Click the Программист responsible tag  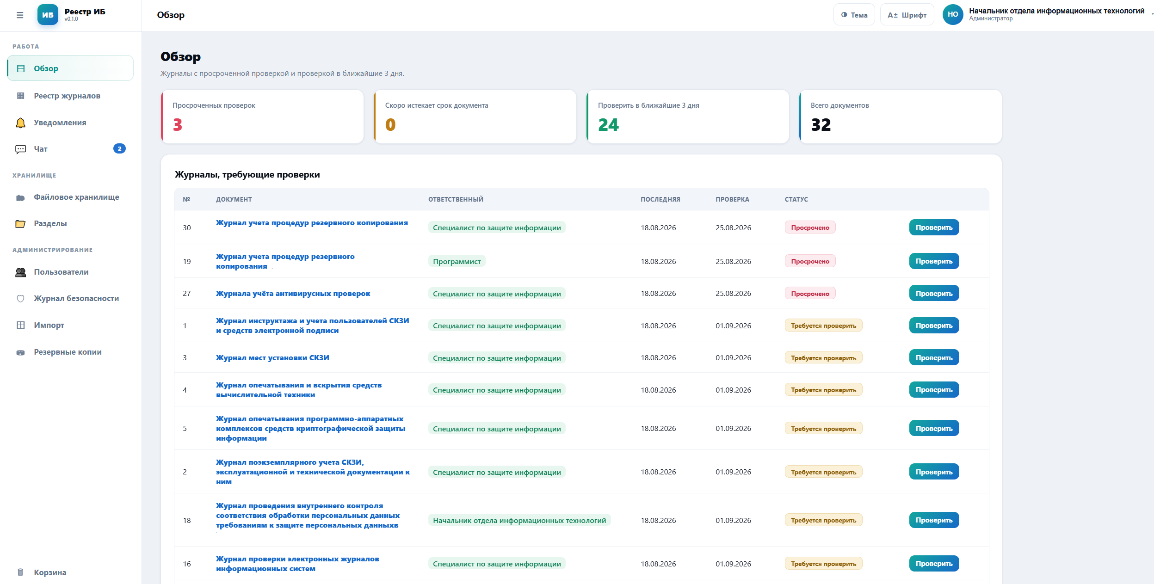(457, 261)
